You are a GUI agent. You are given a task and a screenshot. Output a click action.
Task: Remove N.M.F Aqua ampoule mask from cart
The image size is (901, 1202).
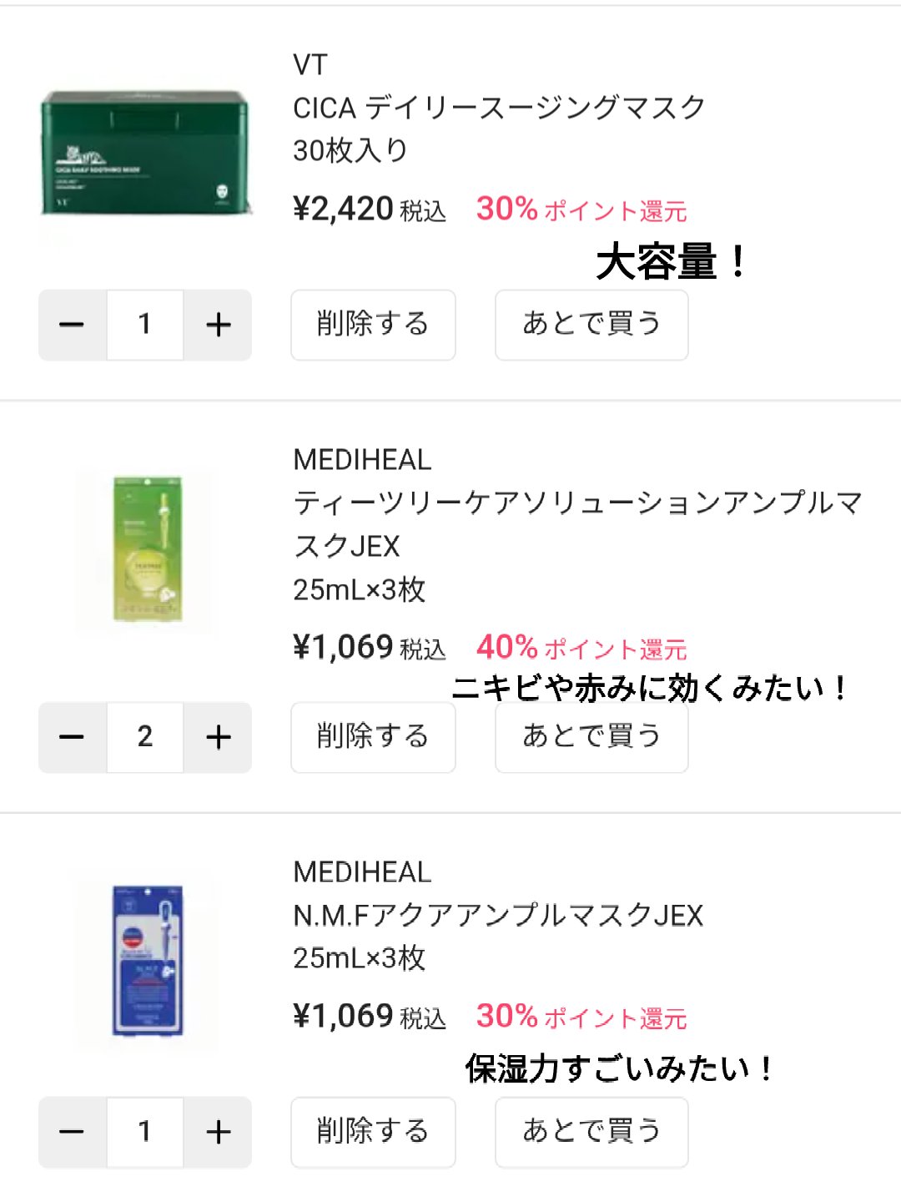pyautogui.click(x=373, y=1132)
